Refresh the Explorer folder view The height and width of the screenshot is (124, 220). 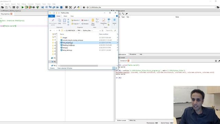(102, 31)
